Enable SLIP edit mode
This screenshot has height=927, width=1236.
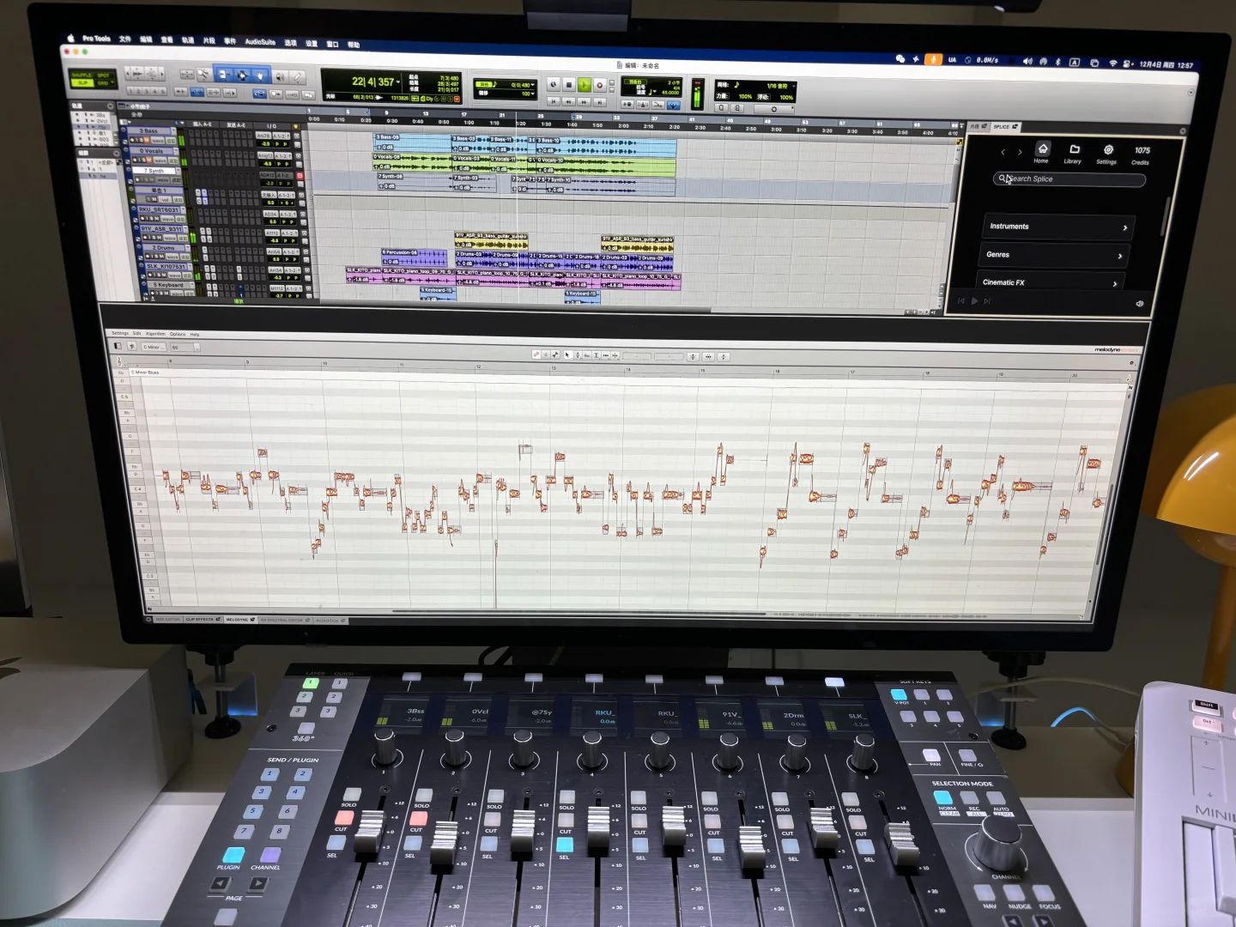tap(82, 82)
